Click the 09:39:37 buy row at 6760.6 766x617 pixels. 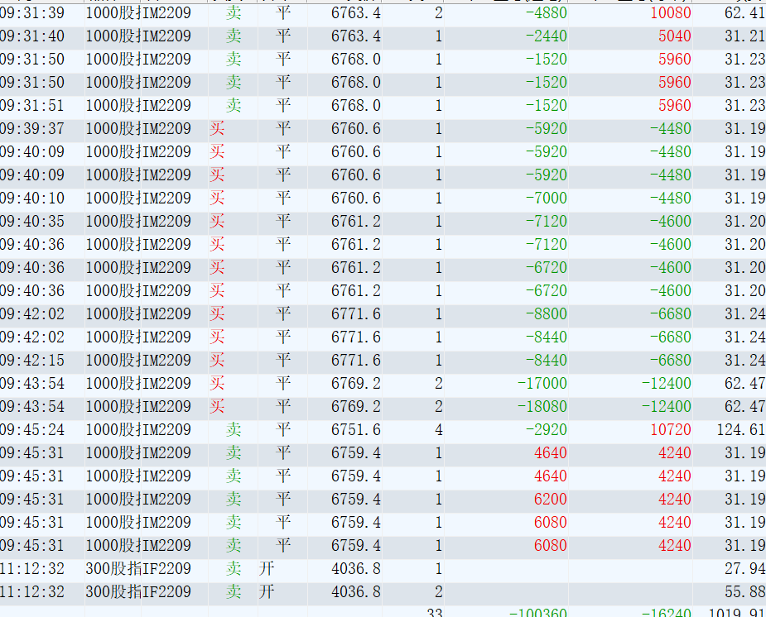click(x=383, y=129)
